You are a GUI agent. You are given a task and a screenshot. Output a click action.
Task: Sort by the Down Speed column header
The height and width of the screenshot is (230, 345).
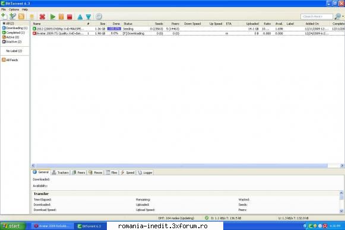click(x=192, y=24)
